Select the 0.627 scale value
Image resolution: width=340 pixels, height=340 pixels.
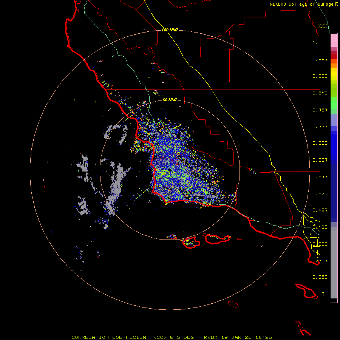point(320,160)
